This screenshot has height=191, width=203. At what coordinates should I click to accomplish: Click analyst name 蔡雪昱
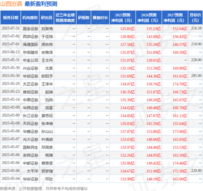47,163
